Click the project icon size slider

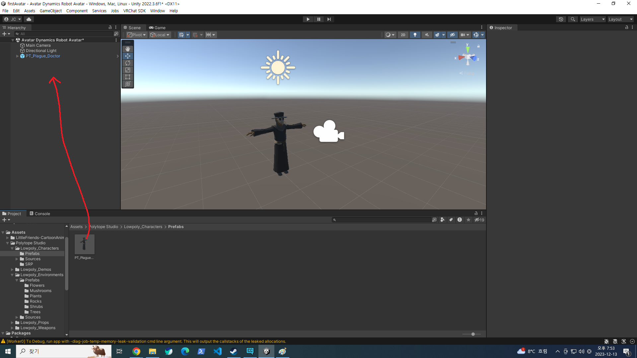coord(473,334)
